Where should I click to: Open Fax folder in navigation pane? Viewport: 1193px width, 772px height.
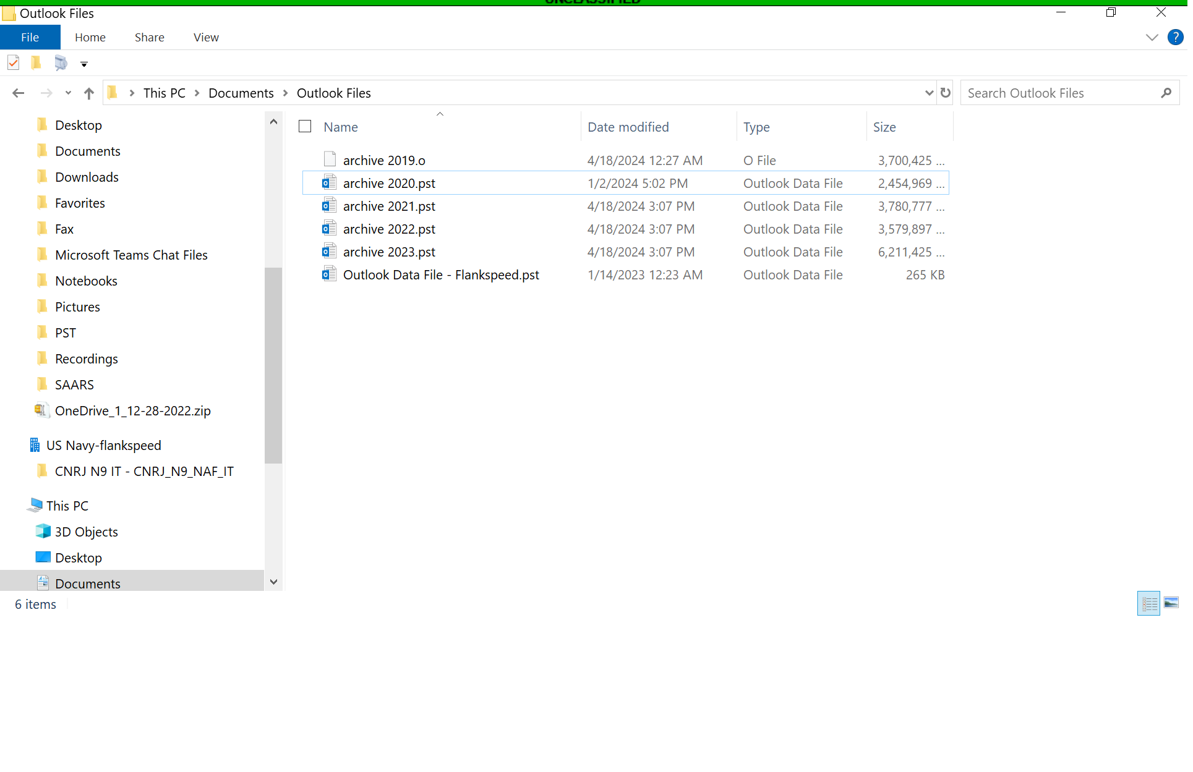coord(64,229)
